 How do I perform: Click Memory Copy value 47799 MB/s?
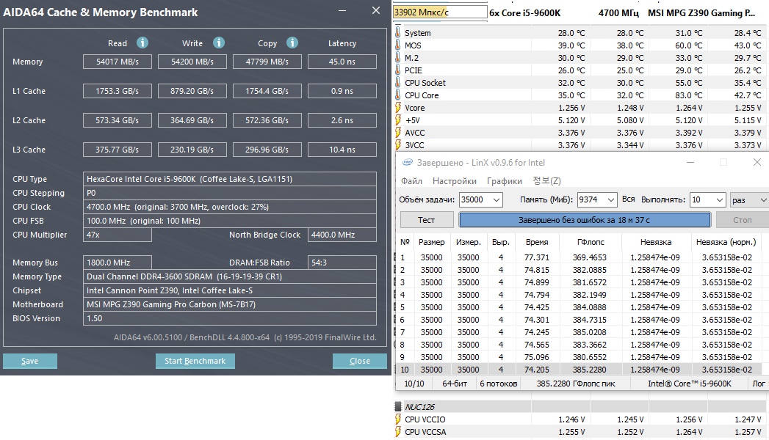click(x=267, y=62)
